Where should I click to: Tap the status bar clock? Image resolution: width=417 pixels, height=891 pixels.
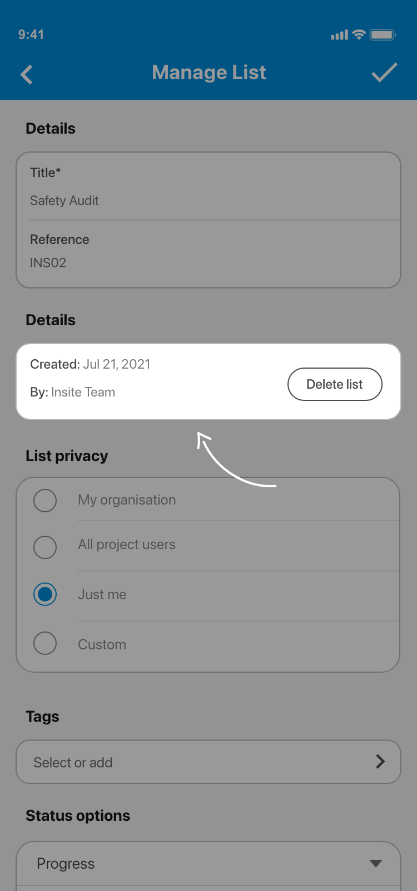click(31, 35)
